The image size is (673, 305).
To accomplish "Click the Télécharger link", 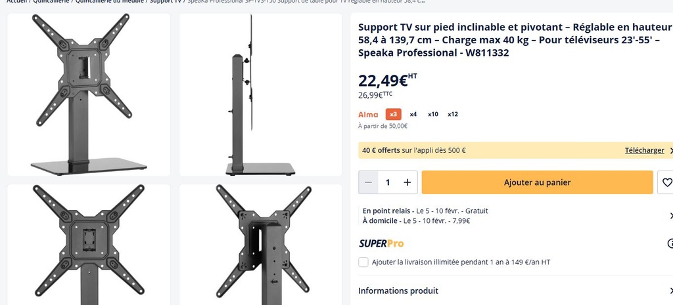I will pyautogui.click(x=644, y=150).
